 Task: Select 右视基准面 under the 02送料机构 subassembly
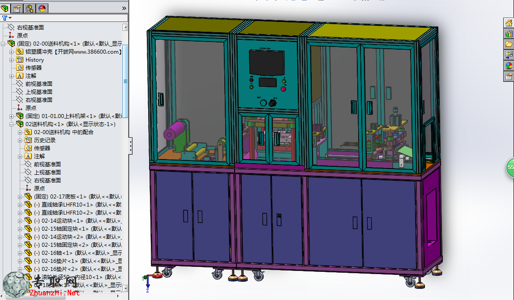(47, 181)
